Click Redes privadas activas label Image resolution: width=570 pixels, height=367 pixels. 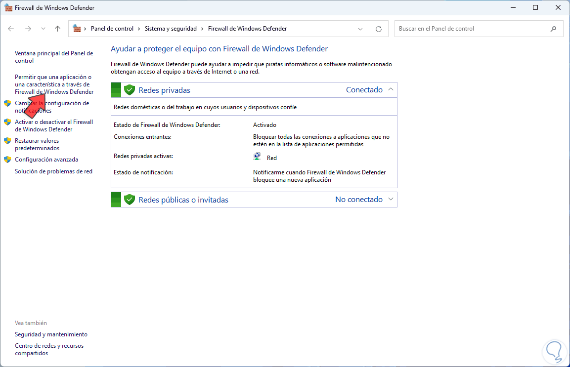tap(143, 156)
